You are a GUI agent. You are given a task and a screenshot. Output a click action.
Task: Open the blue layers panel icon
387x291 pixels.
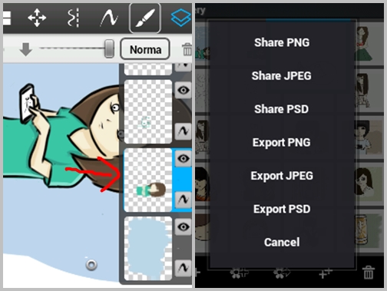pyautogui.click(x=180, y=18)
